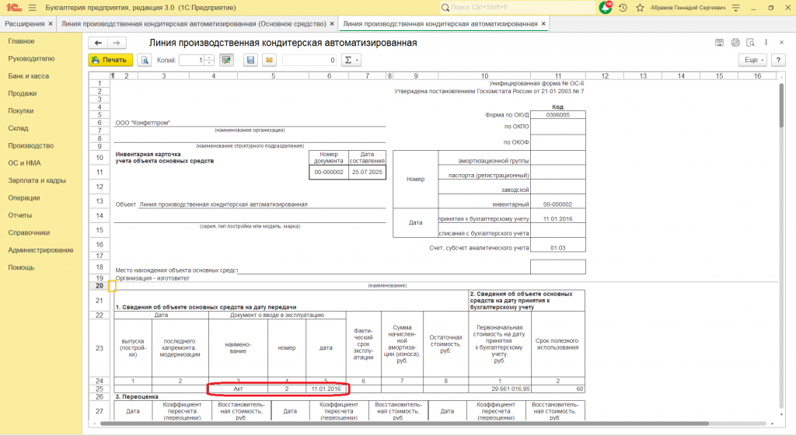Open the Руководителю section

pyautogui.click(x=31, y=58)
